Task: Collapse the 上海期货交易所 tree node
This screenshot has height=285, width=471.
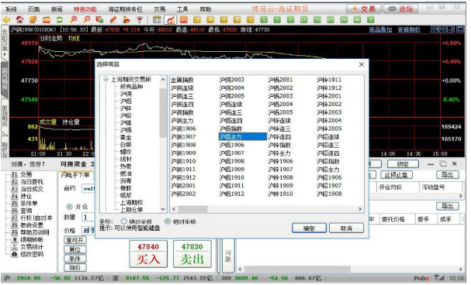Action: [x=106, y=80]
